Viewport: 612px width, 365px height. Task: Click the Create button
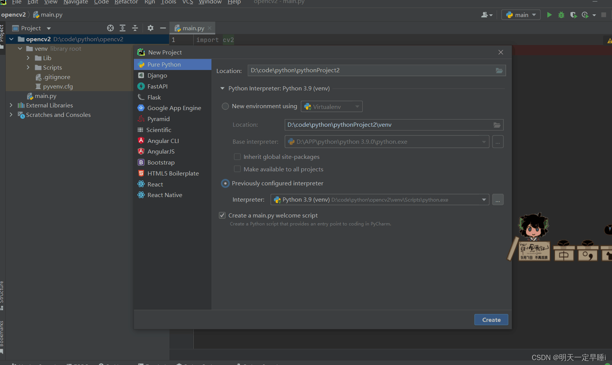pyautogui.click(x=491, y=320)
